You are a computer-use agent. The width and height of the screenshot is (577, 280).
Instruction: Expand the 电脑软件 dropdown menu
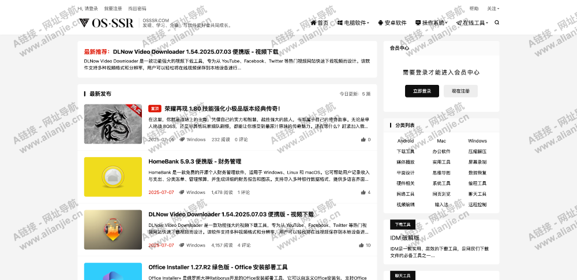(x=353, y=23)
